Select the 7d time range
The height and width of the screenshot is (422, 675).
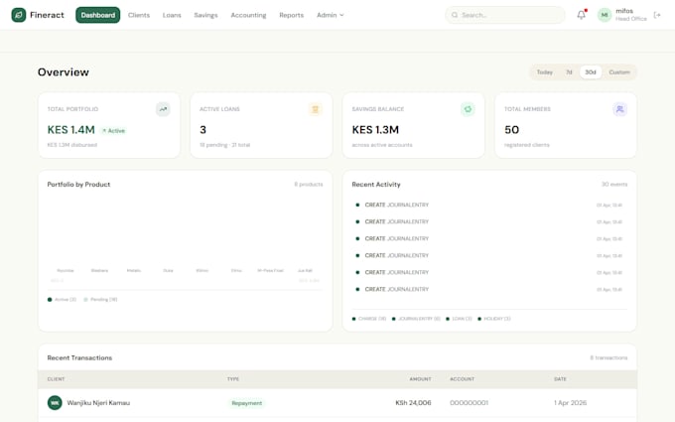point(569,72)
